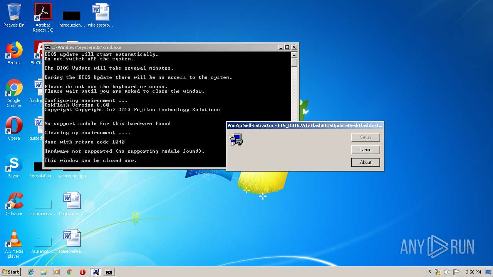Open Internet Explorer from taskbar
The height and width of the screenshot is (277, 493).
point(31,272)
